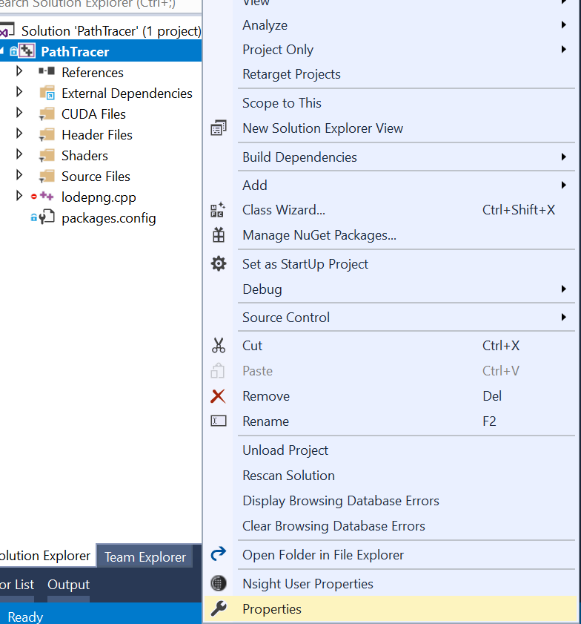Click the NuGet package gift icon
581x624 pixels.
pos(218,234)
